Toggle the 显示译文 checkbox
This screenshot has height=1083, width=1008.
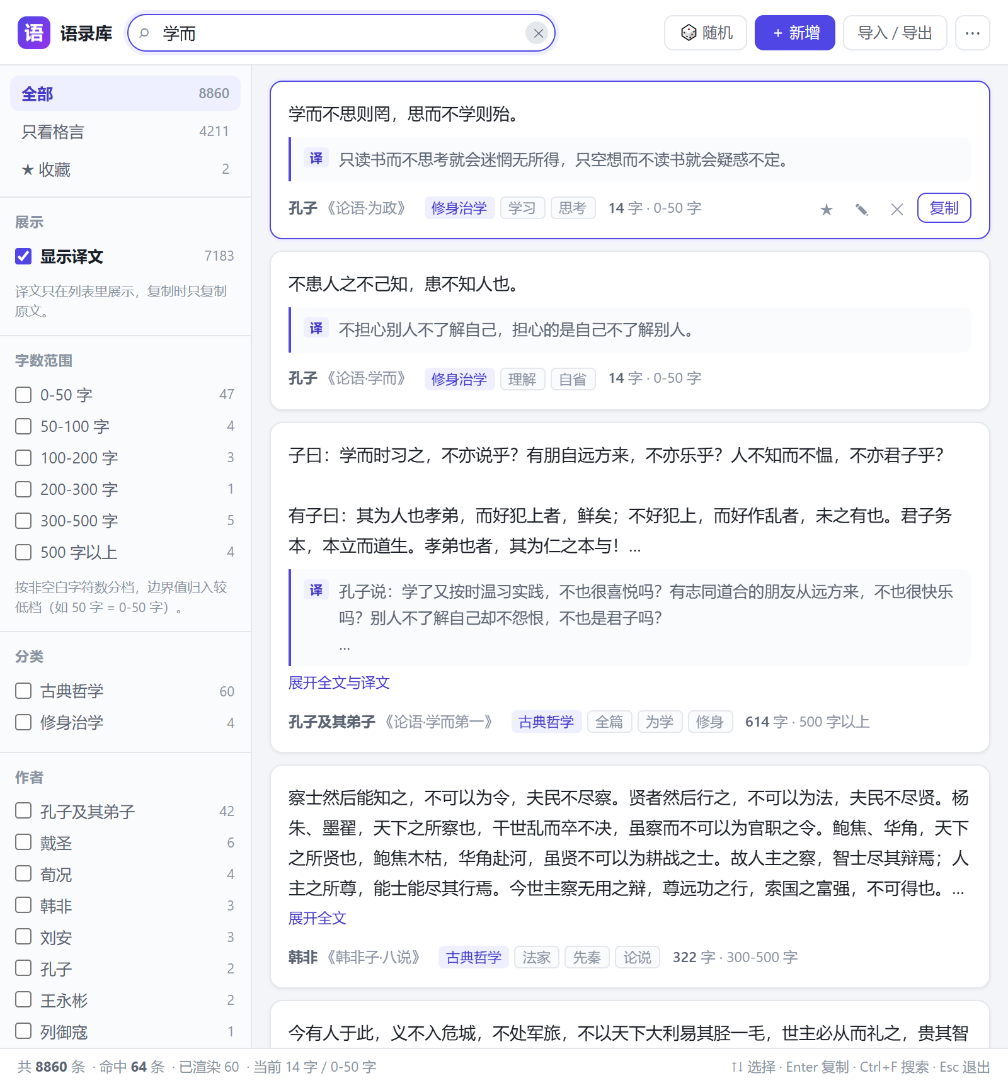point(23,256)
